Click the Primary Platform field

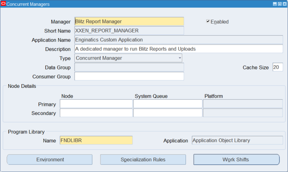tap(243, 104)
